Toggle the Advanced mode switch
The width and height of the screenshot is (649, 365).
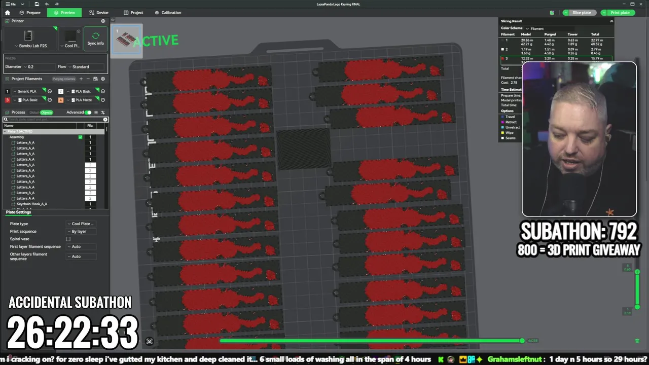(88, 113)
